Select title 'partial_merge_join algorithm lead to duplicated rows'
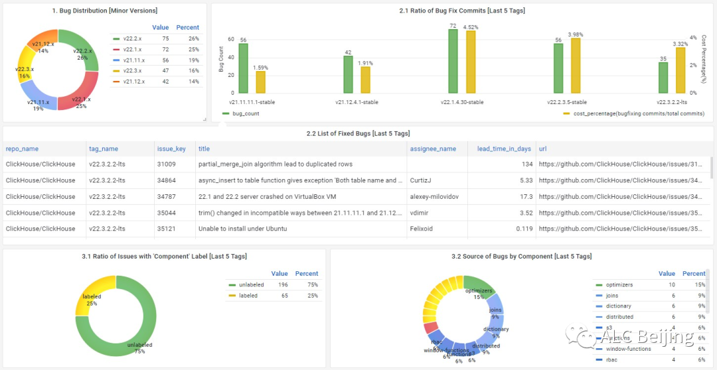 point(276,164)
